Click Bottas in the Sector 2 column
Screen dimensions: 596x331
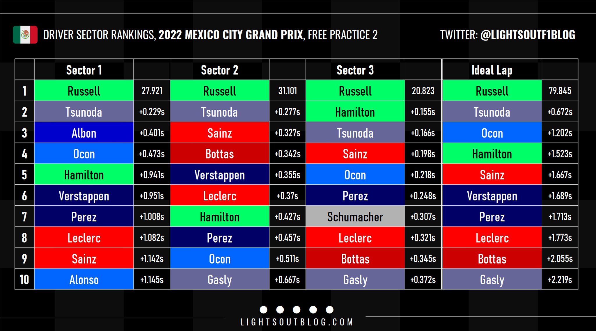(x=219, y=154)
